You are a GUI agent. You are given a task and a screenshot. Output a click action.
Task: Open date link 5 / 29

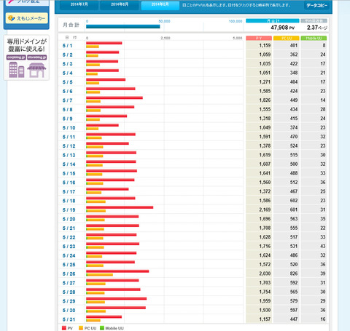coord(69,301)
